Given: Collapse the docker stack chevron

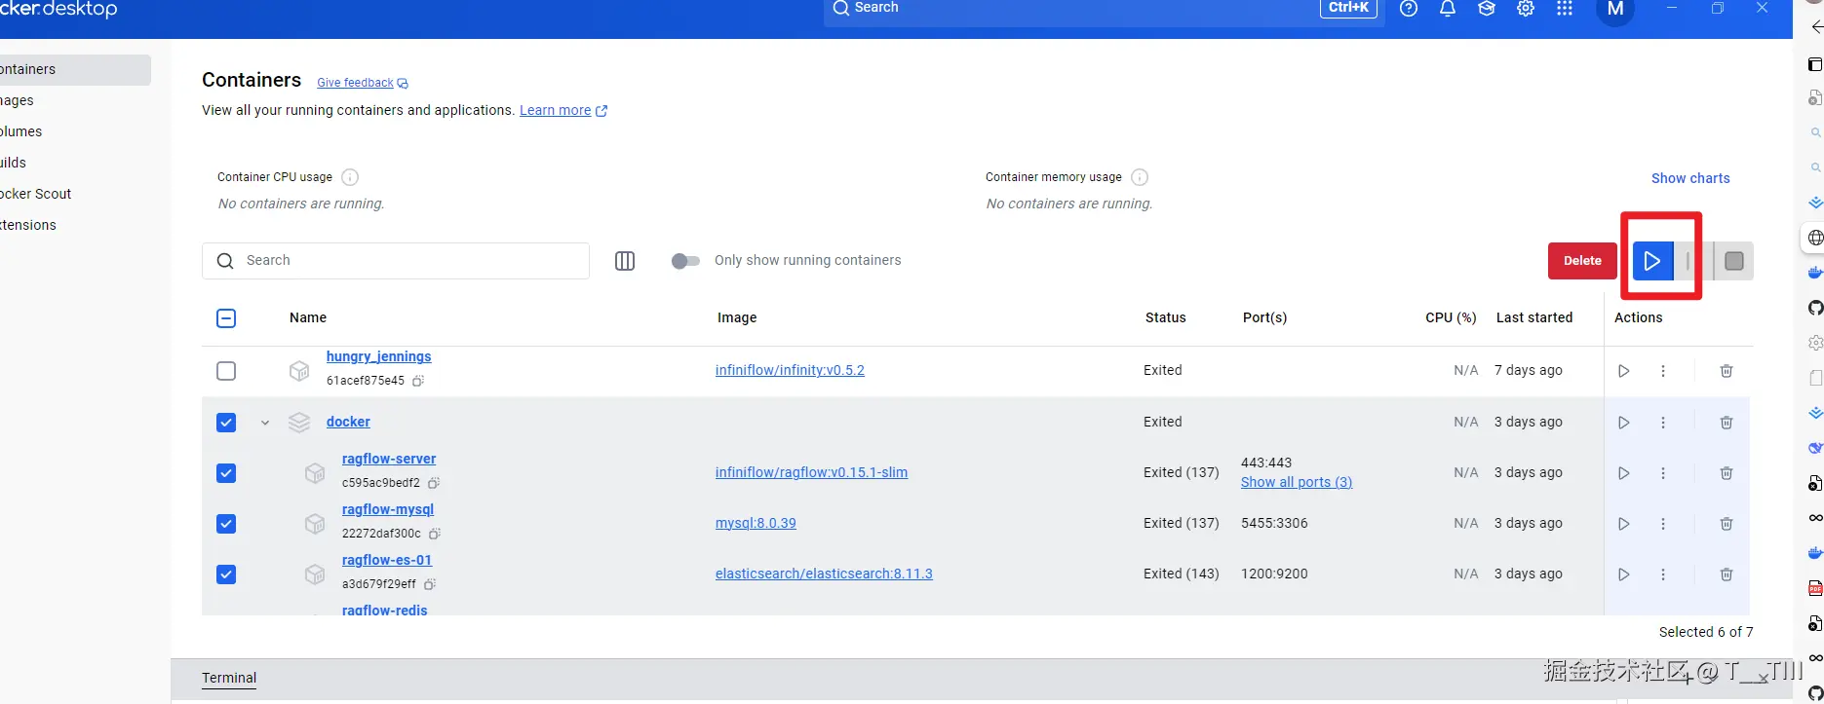Looking at the screenshot, I should pyautogui.click(x=265, y=423).
